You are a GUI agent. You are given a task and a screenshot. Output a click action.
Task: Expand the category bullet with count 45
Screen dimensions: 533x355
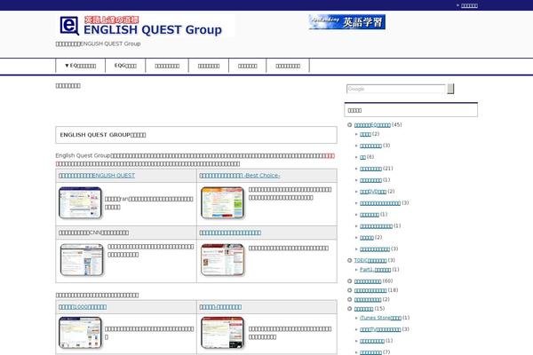350,125
